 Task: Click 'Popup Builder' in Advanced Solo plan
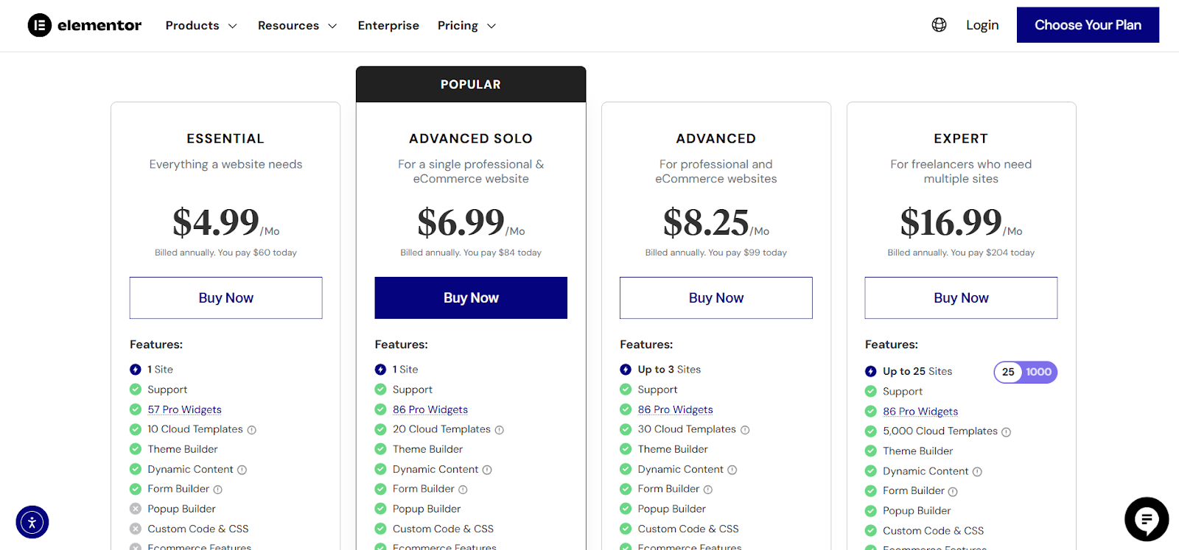point(427,509)
